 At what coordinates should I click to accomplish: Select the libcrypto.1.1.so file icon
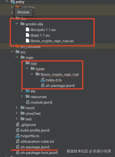click(x=28, y=30)
